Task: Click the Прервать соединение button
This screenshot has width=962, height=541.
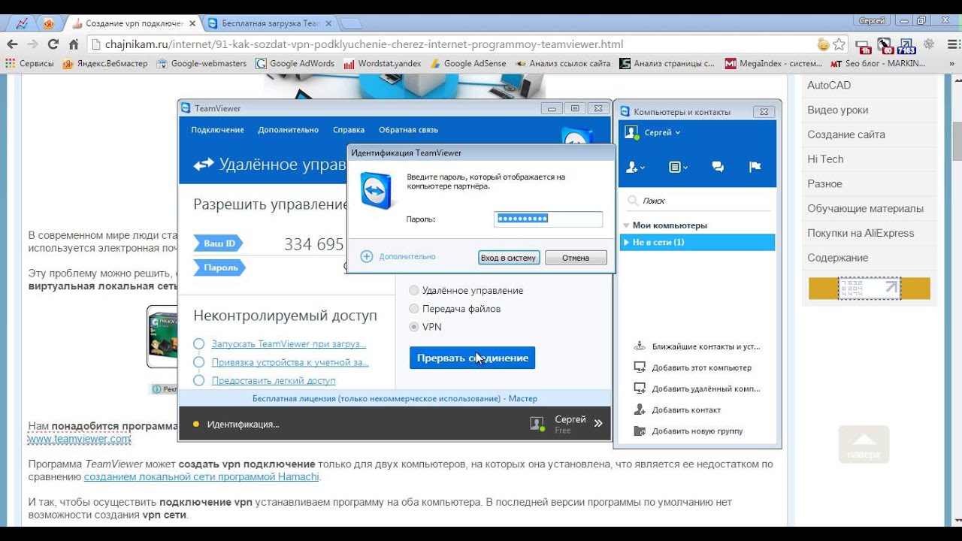Action: (x=472, y=358)
